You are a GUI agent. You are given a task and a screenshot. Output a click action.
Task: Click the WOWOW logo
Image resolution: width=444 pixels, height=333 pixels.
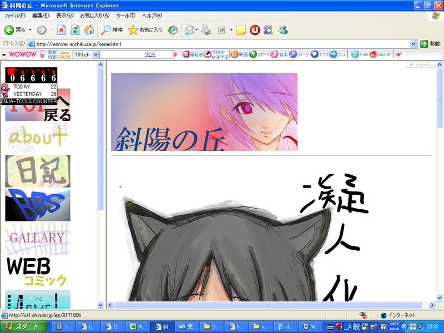coord(23,54)
